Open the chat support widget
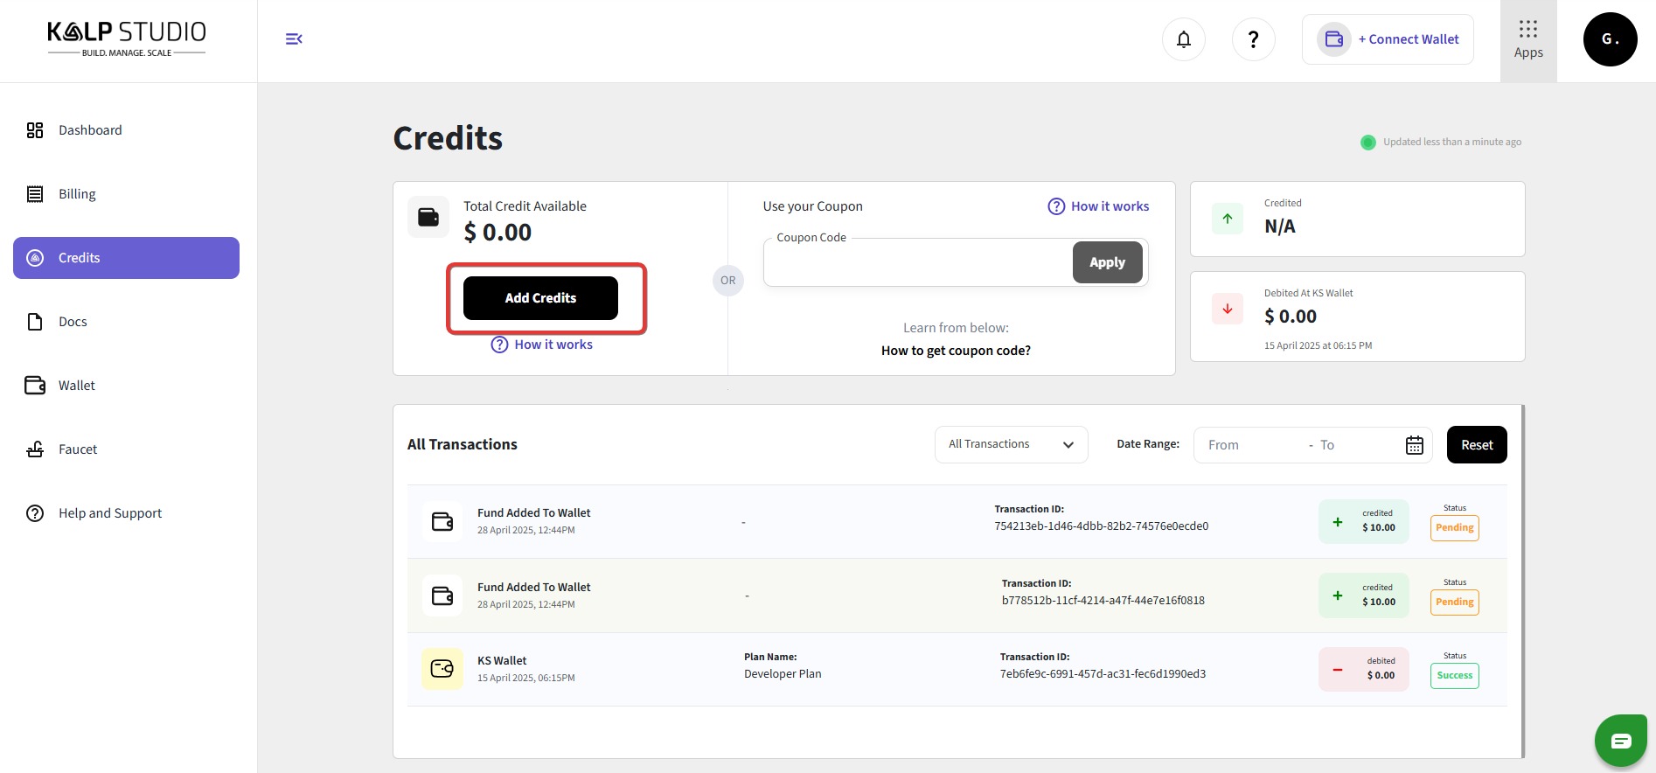The image size is (1656, 773). (1620, 741)
